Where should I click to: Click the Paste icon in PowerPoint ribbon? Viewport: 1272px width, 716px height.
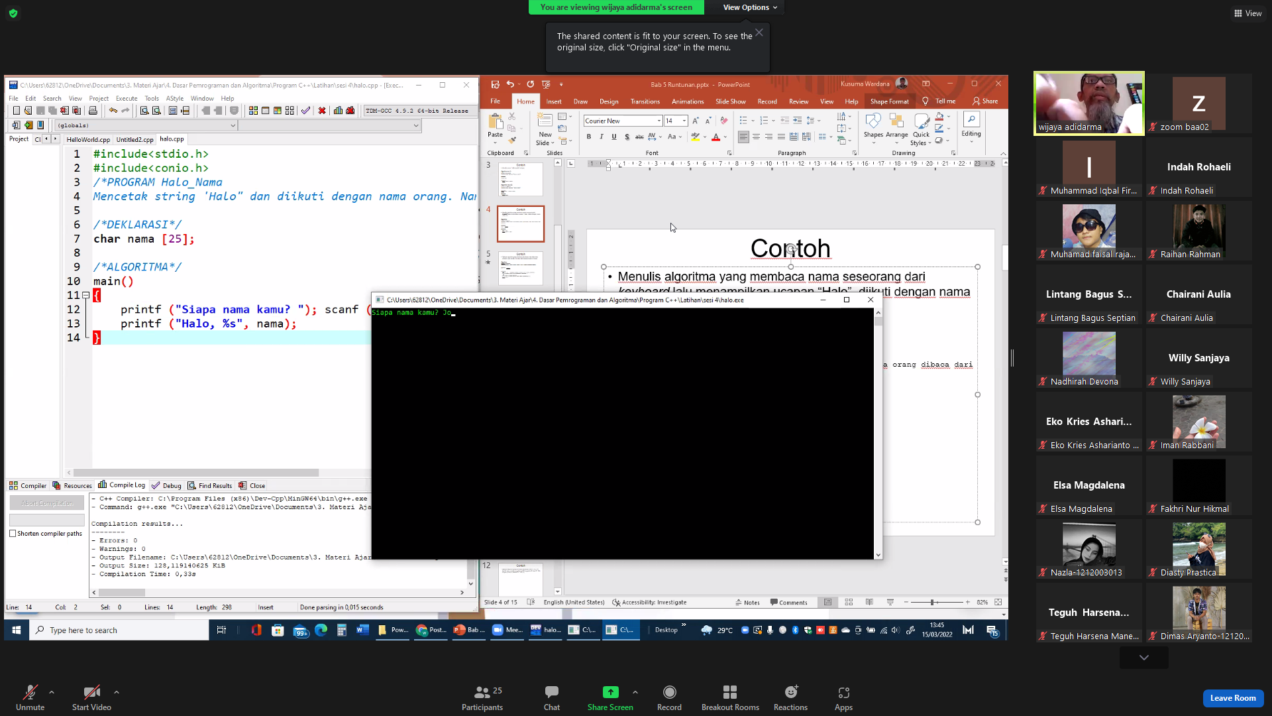(x=495, y=121)
